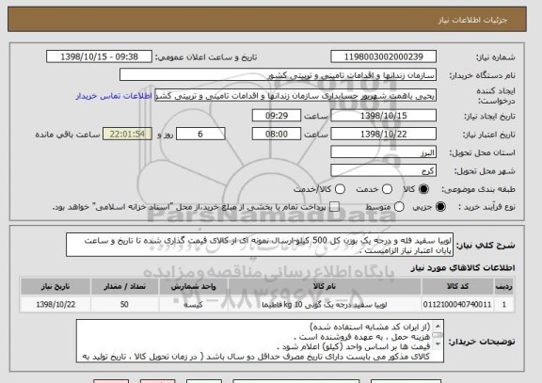
Task: Select the جزیی purchase type radio
Action: pos(440,207)
